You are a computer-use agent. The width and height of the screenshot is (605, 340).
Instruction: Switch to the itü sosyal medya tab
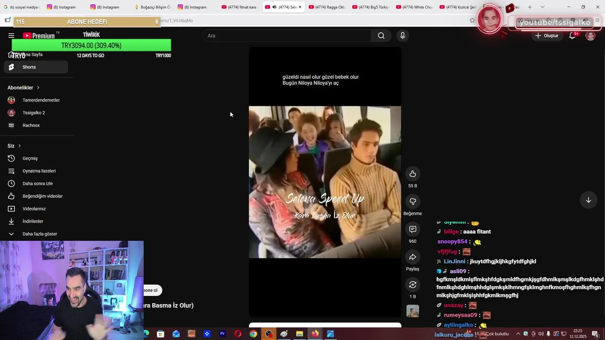point(21,7)
